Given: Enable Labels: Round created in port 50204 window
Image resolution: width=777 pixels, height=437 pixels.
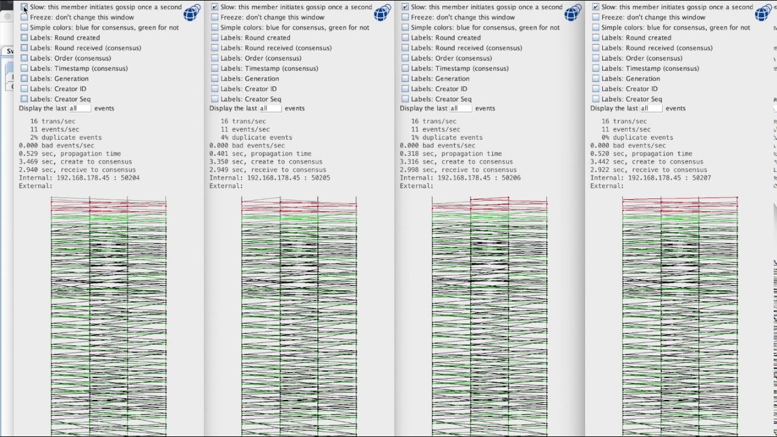Looking at the screenshot, I should [24, 38].
